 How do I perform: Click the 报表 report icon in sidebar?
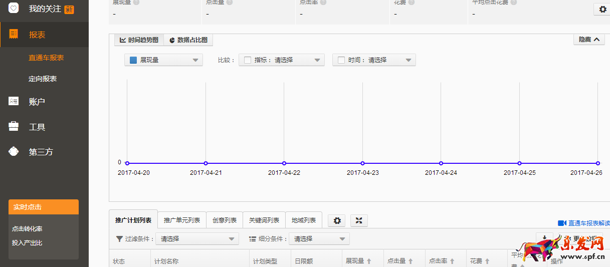(x=14, y=35)
